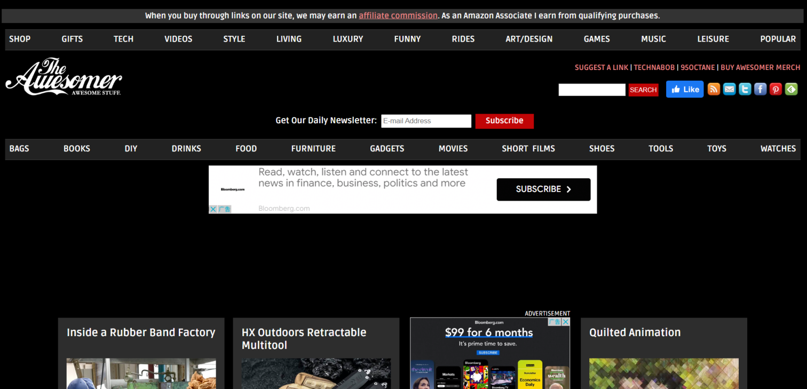The width and height of the screenshot is (807, 389).
Task: Open the GADGETS category menu
Action: [x=387, y=149]
